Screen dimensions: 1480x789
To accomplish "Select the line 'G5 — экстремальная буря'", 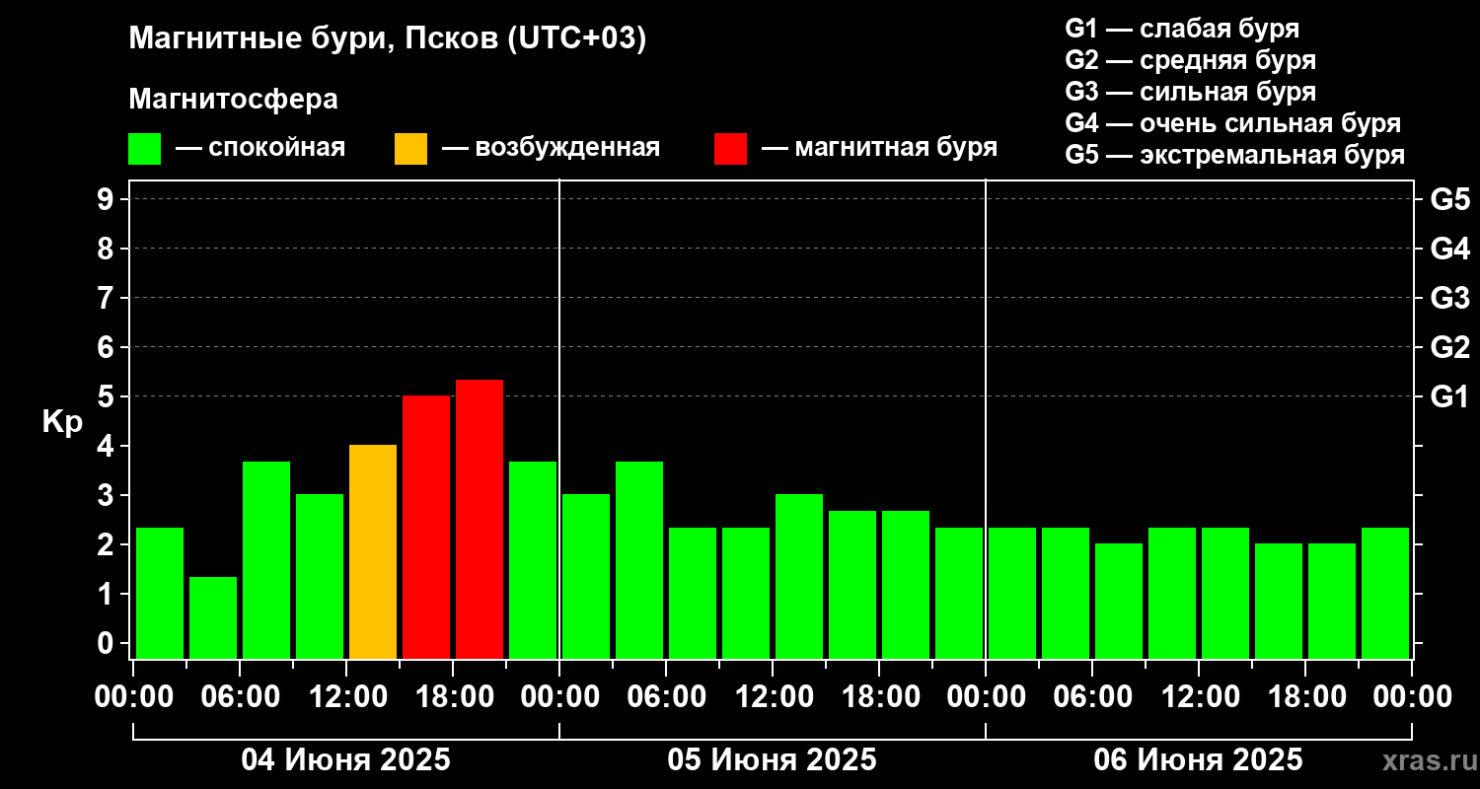I will (x=1235, y=155).
